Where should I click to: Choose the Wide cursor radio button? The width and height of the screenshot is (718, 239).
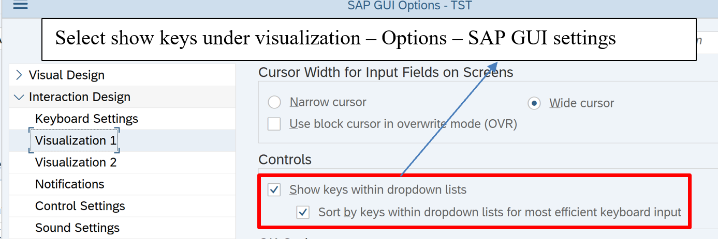click(534, 103)
